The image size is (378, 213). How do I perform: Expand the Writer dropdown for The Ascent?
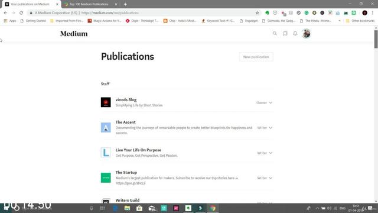[x=265, y=128]
